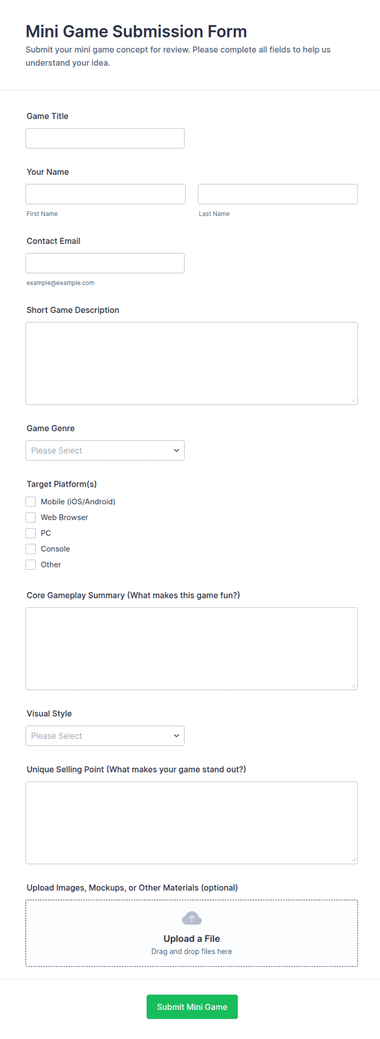Open the Game Genre select menu
The height and width of the screenshot is (1039, 380).
tap(105, 450)
